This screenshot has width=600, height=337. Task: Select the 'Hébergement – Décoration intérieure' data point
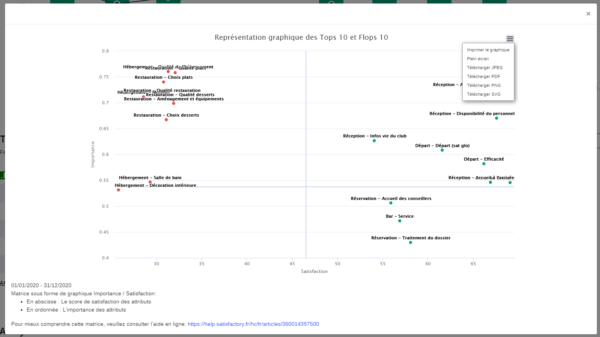(118, 190)
